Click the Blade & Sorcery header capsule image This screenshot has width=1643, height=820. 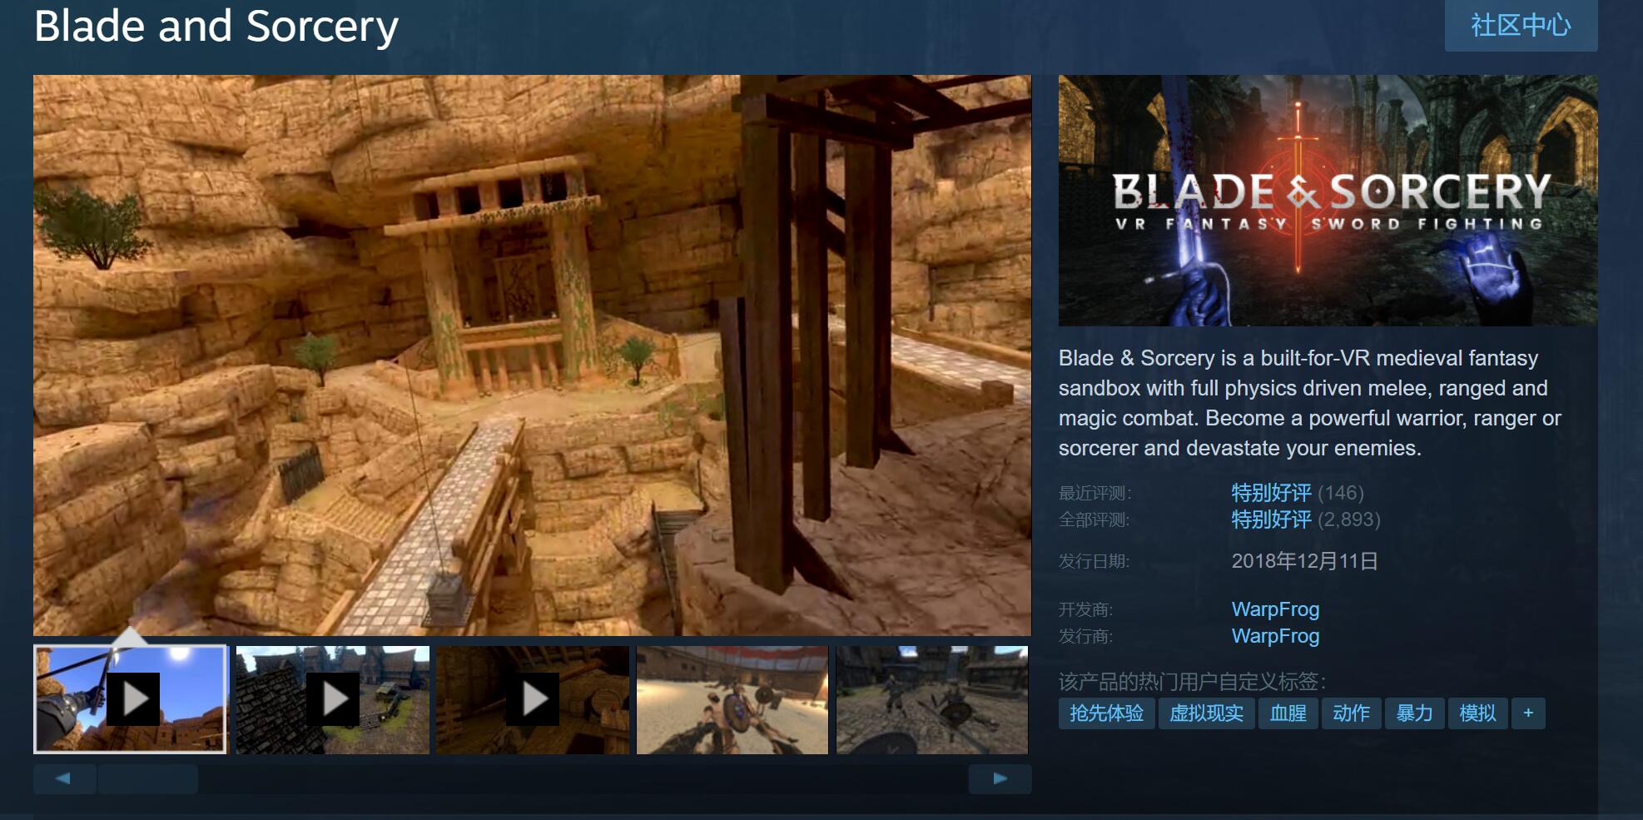(x=1328, y=201)
